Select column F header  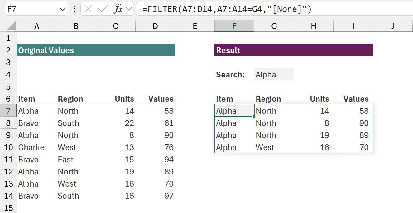coord(234,26)
